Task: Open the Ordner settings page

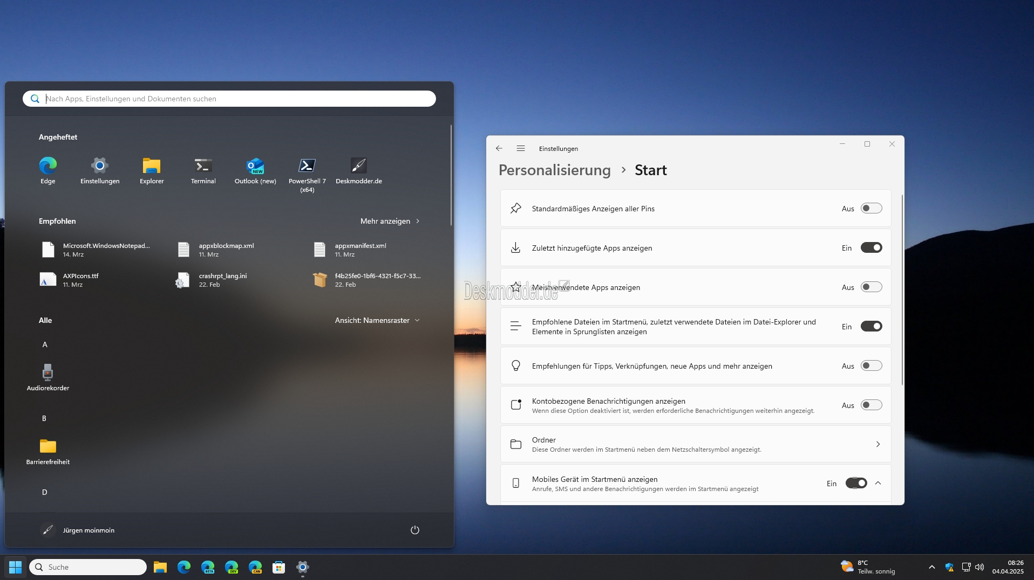Action: click(x=696, y=444)
